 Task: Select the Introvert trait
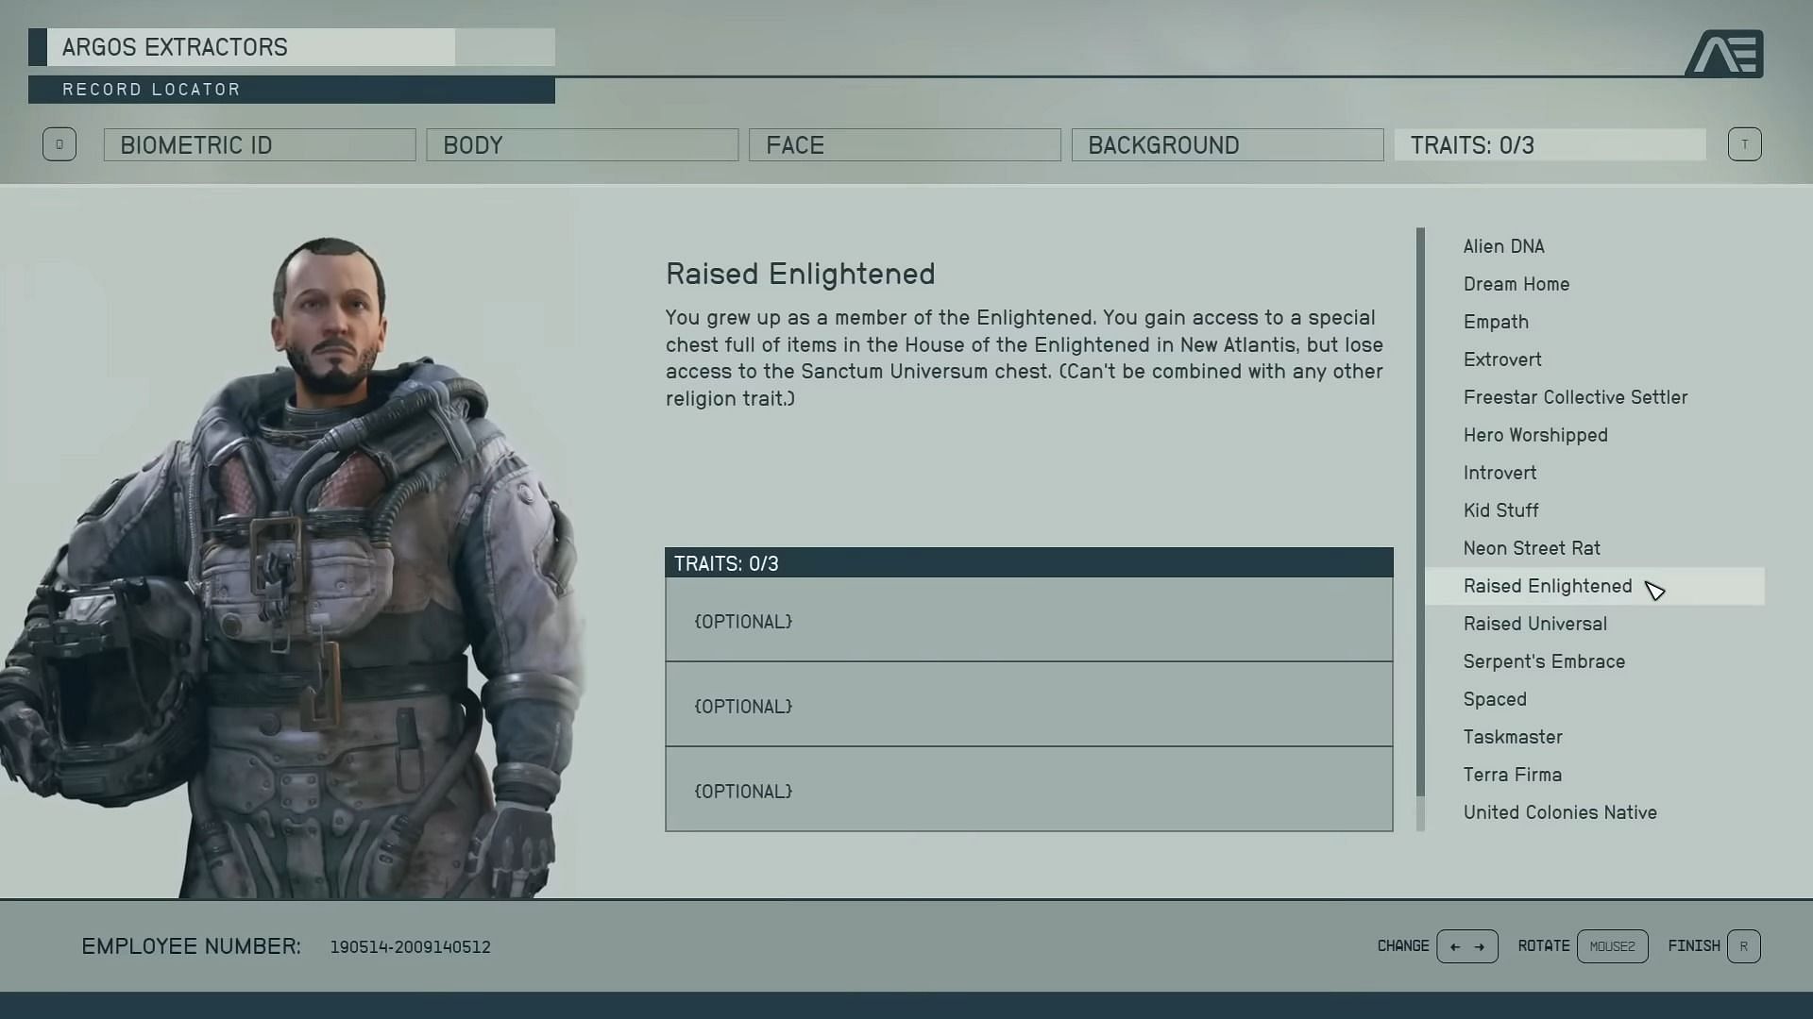pos(1500,472)
